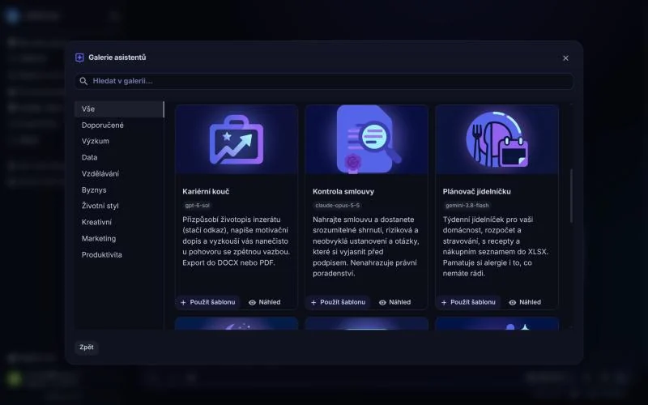Click the gallery vertical scrollbar
648x405 pixels.
click(x=572, y=196)
